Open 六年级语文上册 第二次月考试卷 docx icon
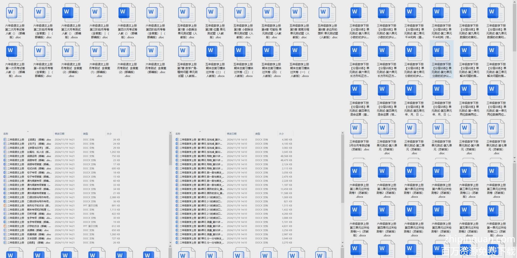This screenshot has height=258, width=517. (x=15, y=13)
